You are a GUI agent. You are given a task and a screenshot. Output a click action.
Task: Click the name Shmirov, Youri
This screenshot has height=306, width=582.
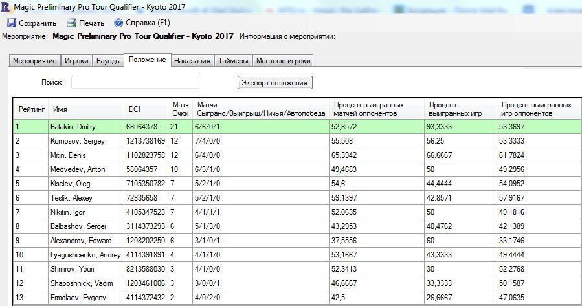pos(73,269)
